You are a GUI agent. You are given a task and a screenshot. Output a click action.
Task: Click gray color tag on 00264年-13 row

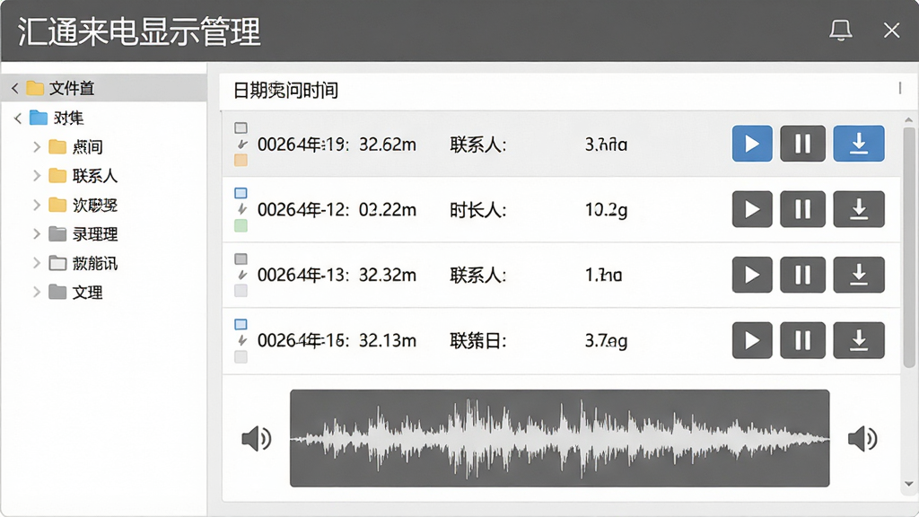click(x=241, y=291)
